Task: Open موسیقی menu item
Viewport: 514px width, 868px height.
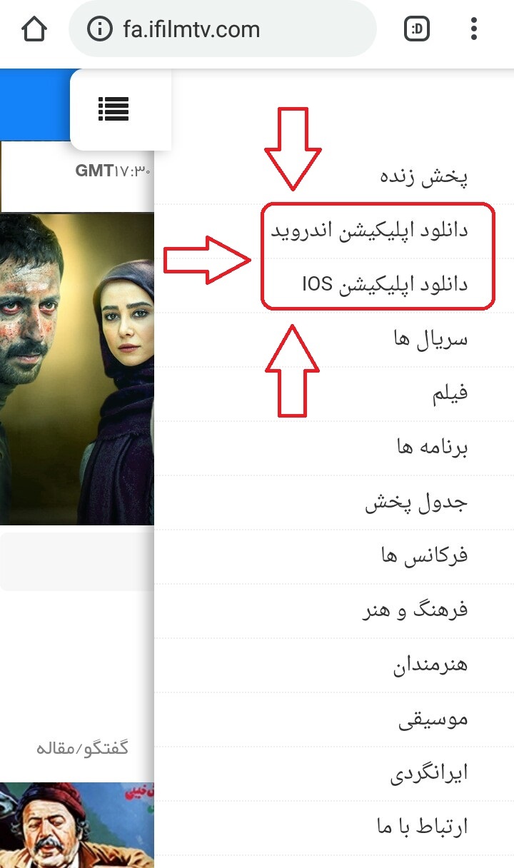Action: (x=334, y=720)
